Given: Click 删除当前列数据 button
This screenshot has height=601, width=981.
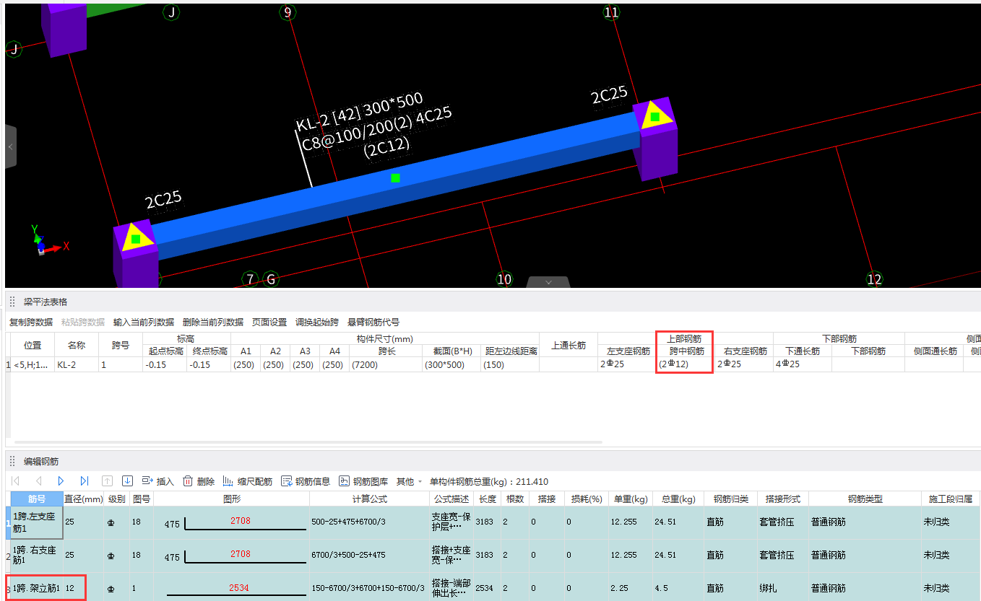Looking at the screenshot, I should (x=213, y=322).
